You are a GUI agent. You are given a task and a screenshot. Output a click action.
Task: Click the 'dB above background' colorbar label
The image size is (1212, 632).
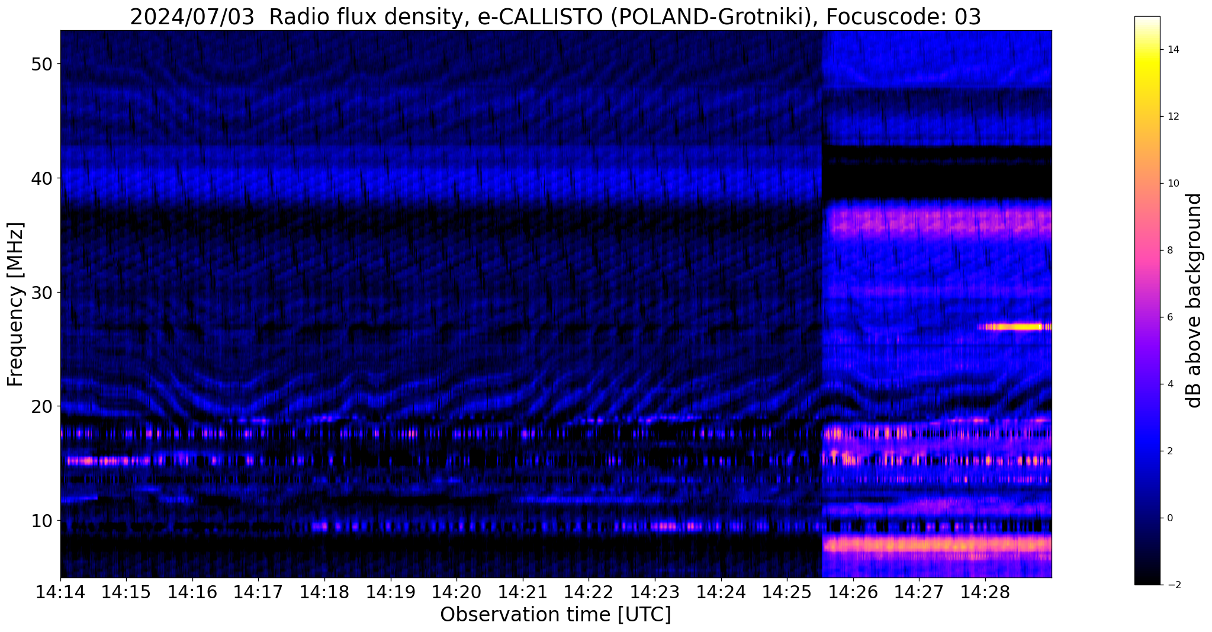point(1195,300)
